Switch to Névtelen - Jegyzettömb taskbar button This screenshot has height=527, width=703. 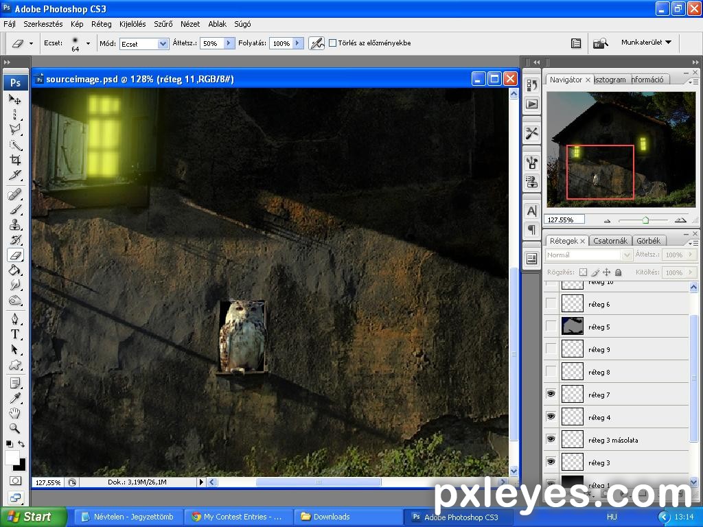pyautogui.click(x=128, y=517)
